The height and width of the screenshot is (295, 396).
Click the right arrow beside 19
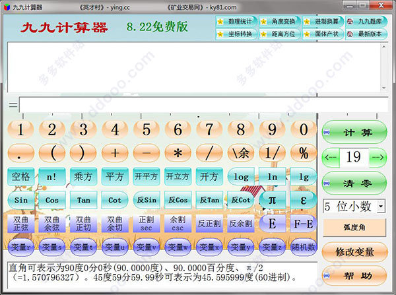(378, 157)
